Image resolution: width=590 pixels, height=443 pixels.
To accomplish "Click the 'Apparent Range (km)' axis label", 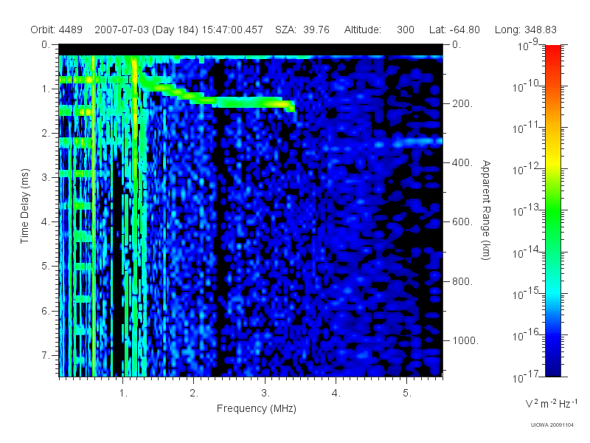I will pos(486,210).
